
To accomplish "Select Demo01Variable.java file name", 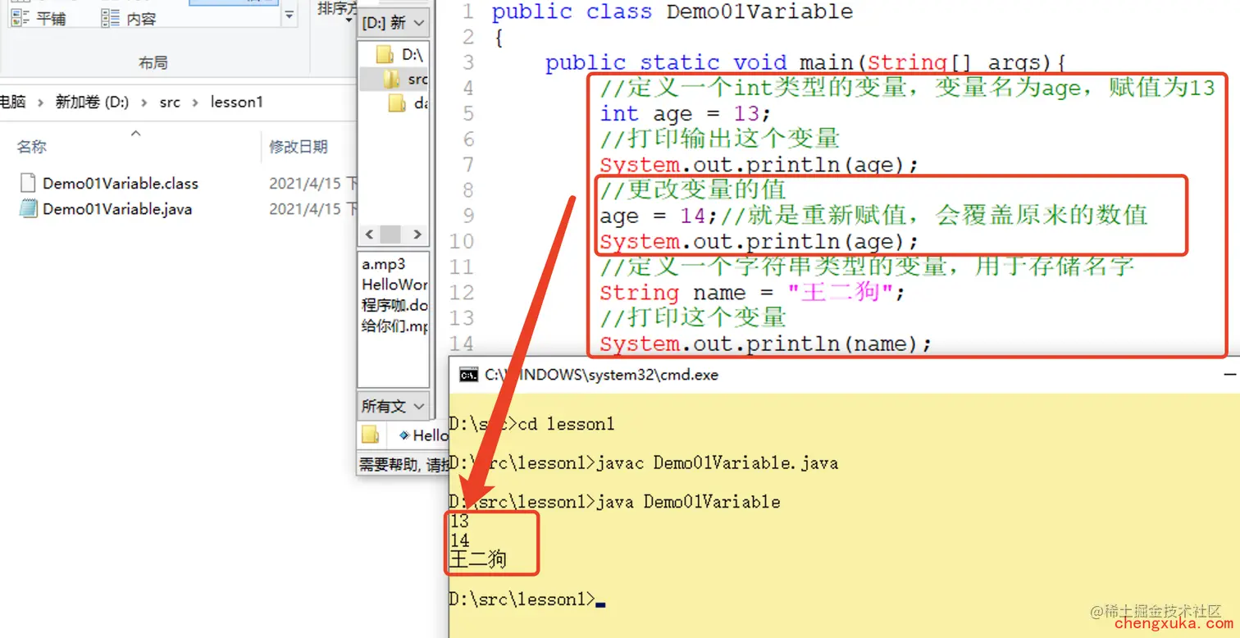I will [117, 209].
